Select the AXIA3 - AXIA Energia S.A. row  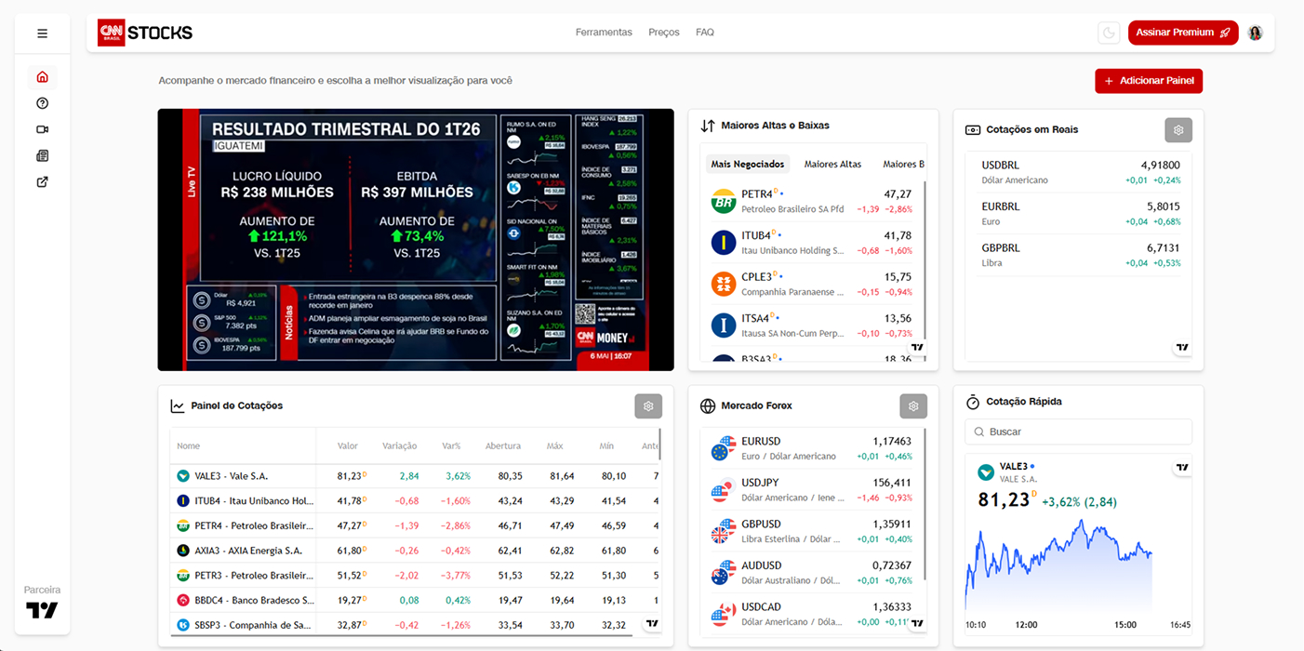click(x=415, y=551)
